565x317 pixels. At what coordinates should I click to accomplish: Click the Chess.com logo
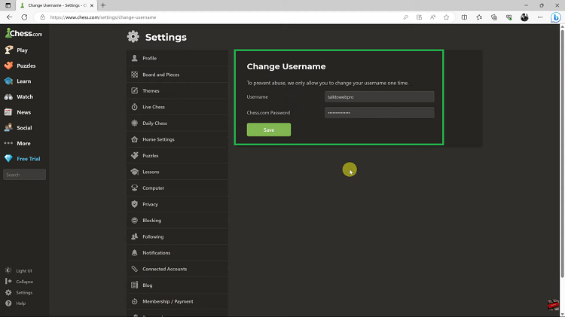coord(24,33)
